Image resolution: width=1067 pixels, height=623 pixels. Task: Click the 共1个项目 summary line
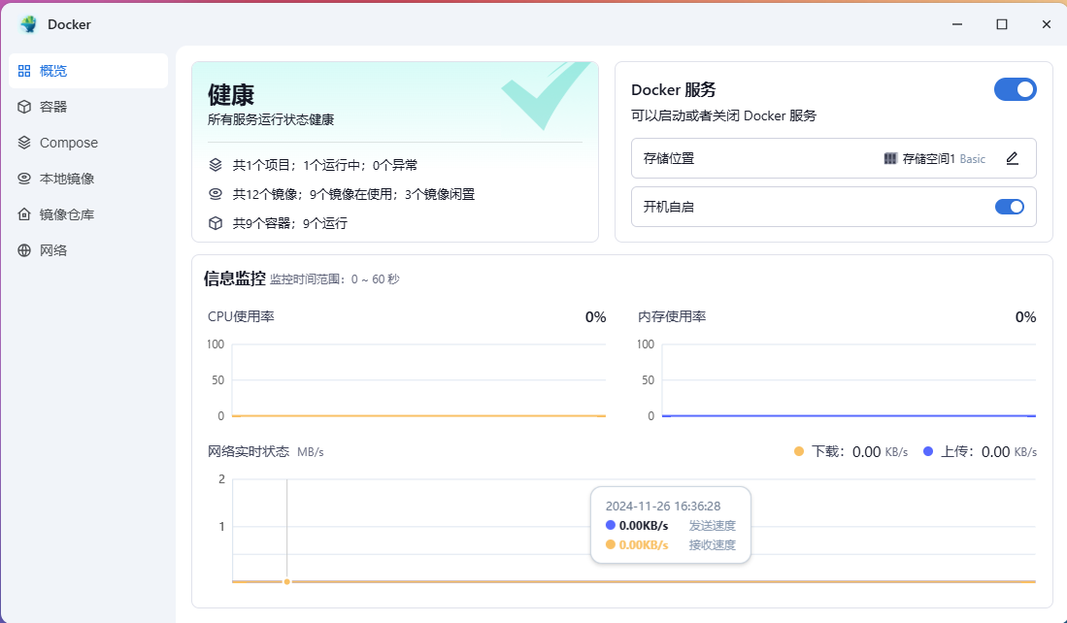pyautogui.click(x=325, y=165)
